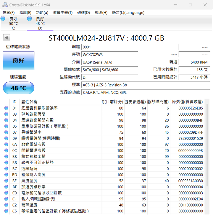Click raw value 7E2900001529
This screenshot has height=218, width=213.
pyautogui.click(x=191, y=138)
